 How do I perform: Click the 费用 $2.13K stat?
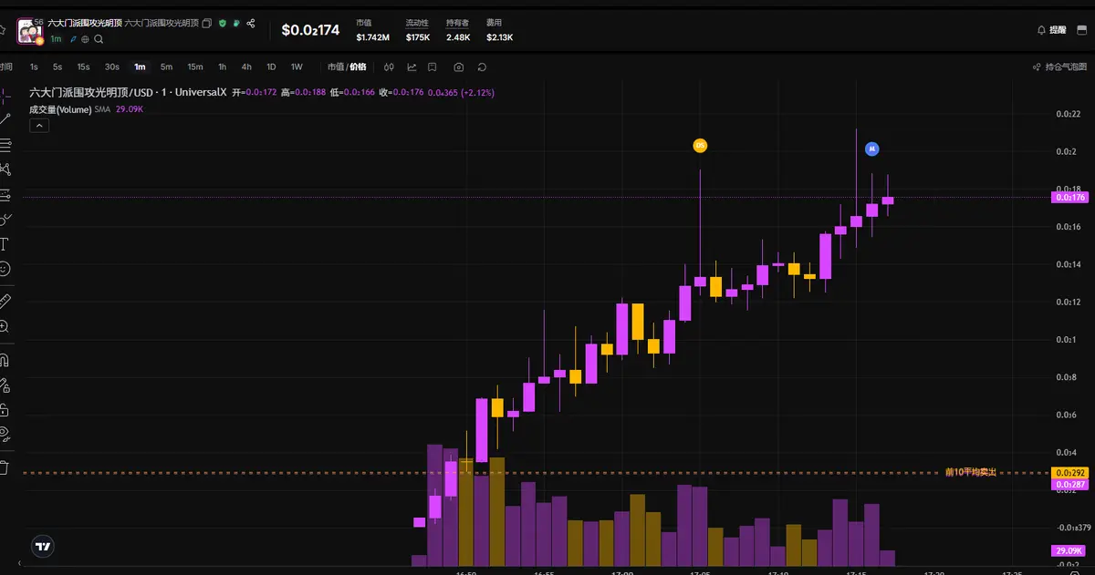499,30
